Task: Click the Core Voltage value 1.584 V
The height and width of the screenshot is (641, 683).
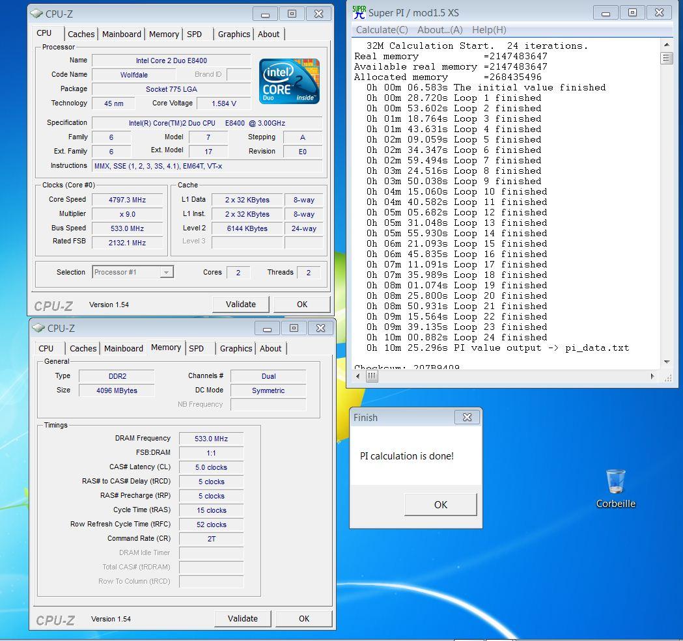Action: coord(224,103)
